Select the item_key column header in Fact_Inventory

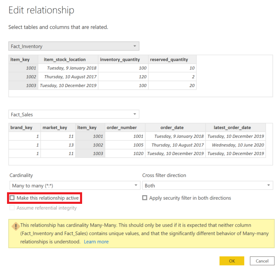tap(23, 60)
